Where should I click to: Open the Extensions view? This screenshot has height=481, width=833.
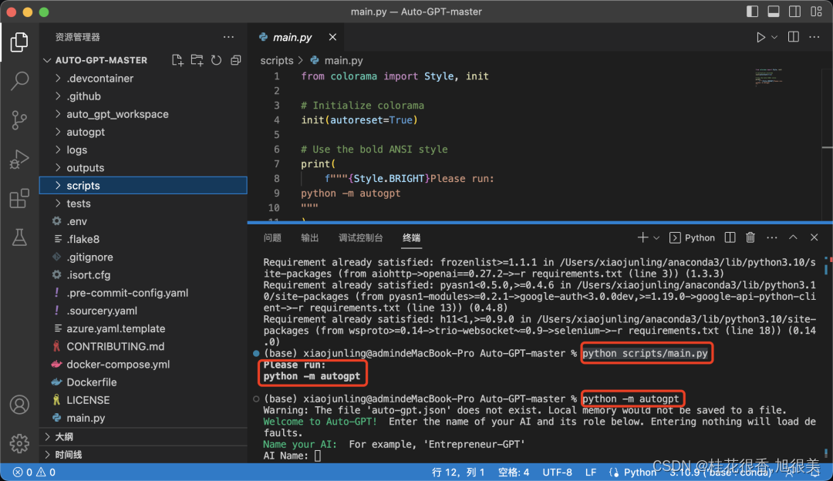coord(19,199)
